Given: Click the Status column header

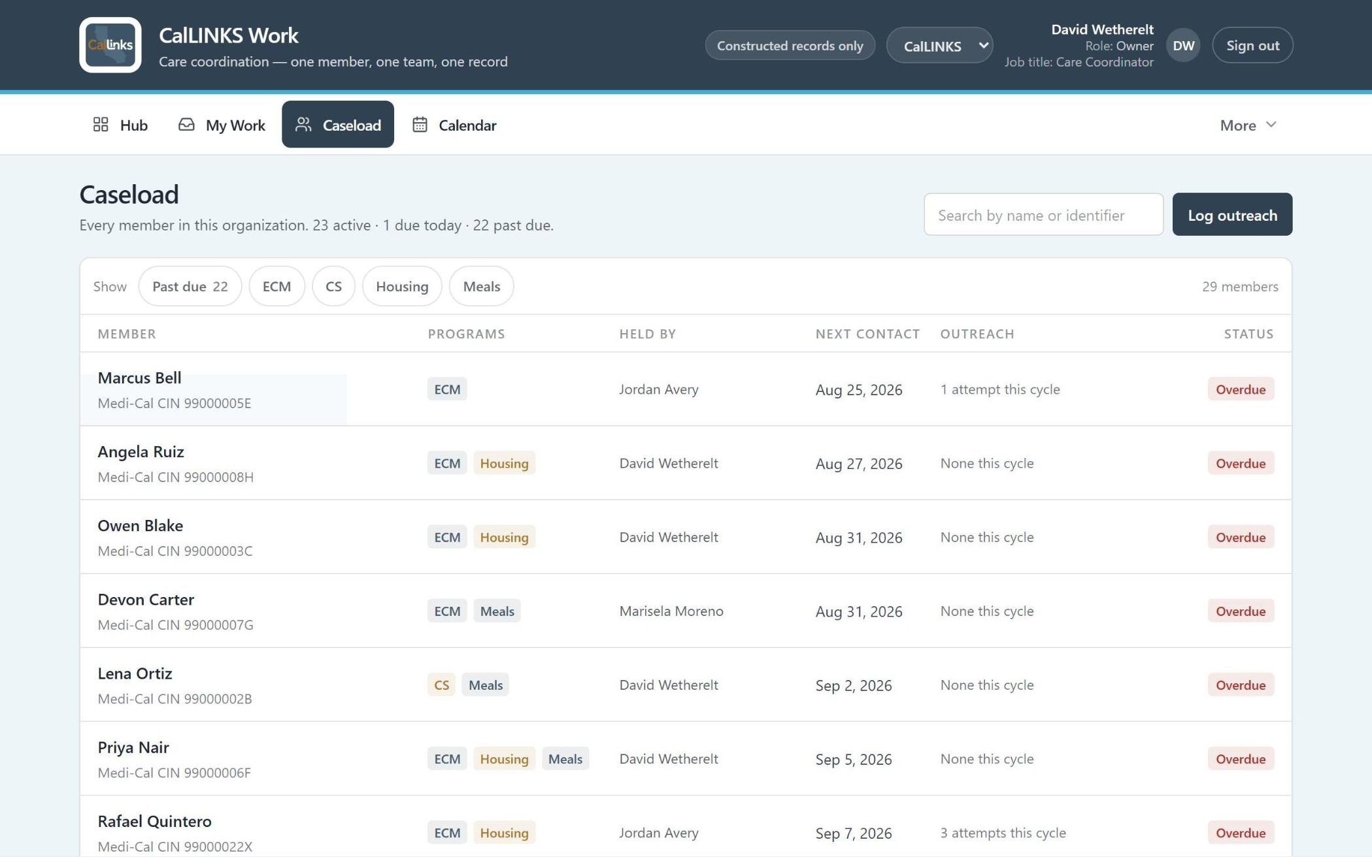Looking at the screenshot, I should tap(1248, 334).
